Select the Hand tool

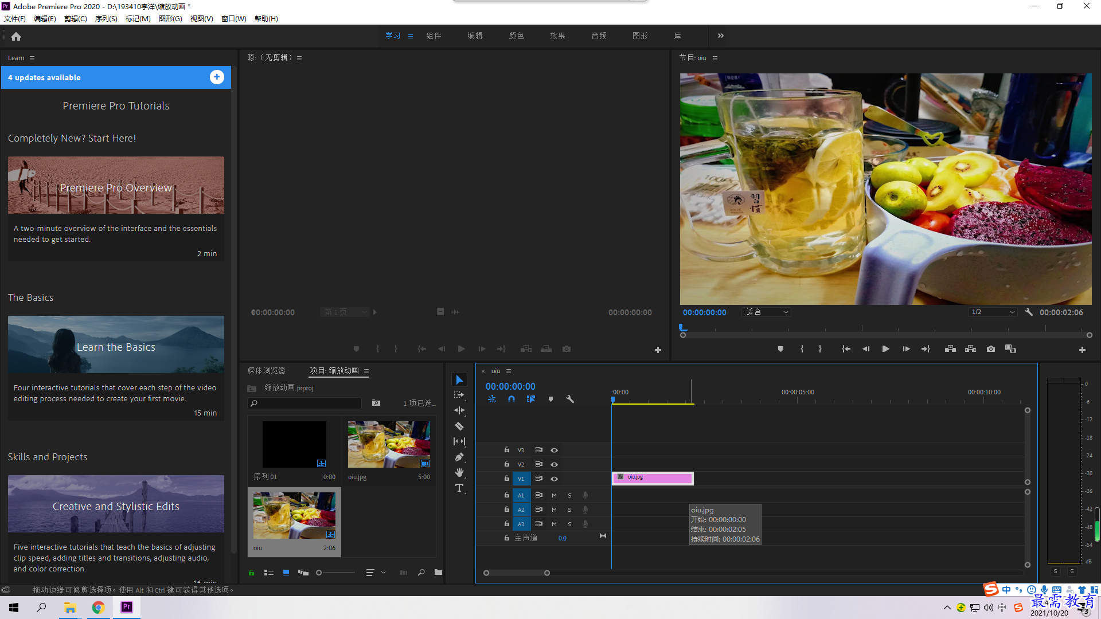click(x=459, y=472)
